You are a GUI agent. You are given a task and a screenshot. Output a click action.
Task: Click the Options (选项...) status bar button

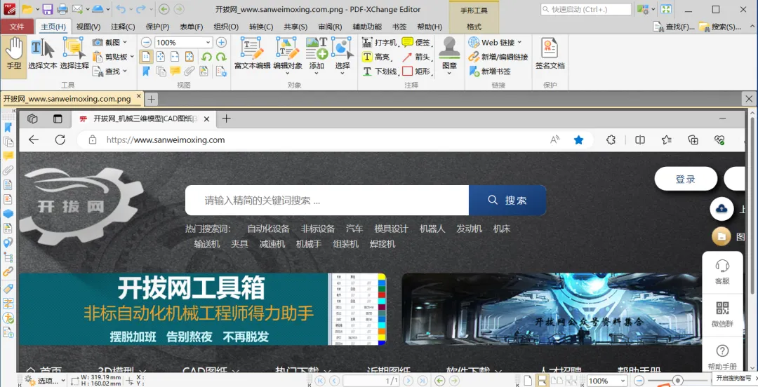tap(44, 381)
